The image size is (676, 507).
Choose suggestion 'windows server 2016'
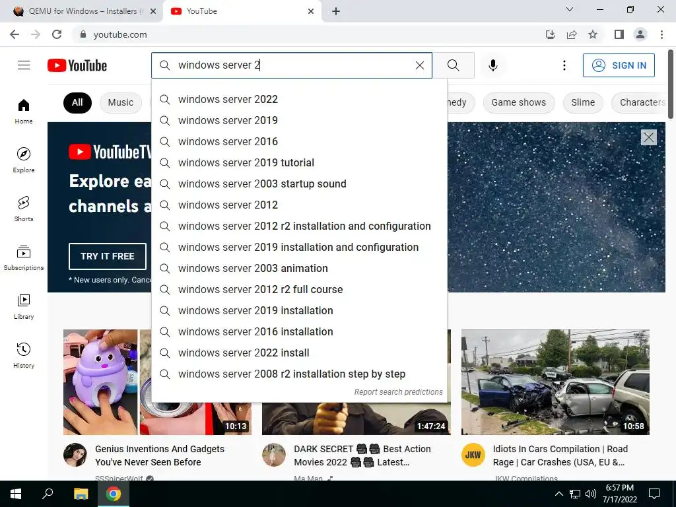pyautogui.click(x=299, y=141)
